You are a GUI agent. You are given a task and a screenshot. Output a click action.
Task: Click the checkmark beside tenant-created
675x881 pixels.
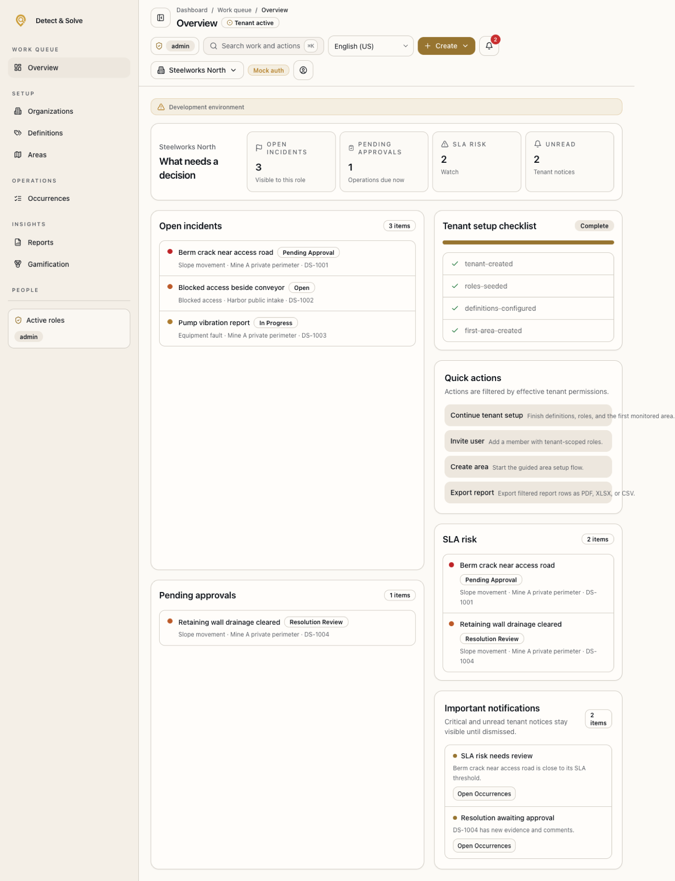pyautogui.click(x=455, y=264)
